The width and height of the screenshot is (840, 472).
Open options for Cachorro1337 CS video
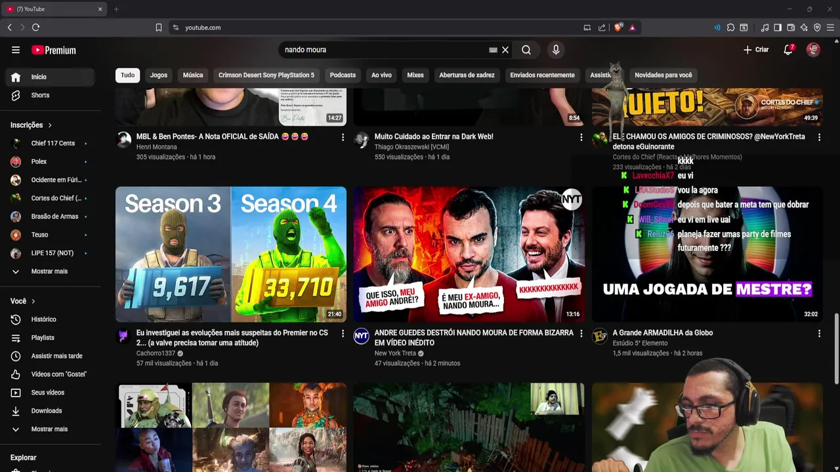click(343, 334)
